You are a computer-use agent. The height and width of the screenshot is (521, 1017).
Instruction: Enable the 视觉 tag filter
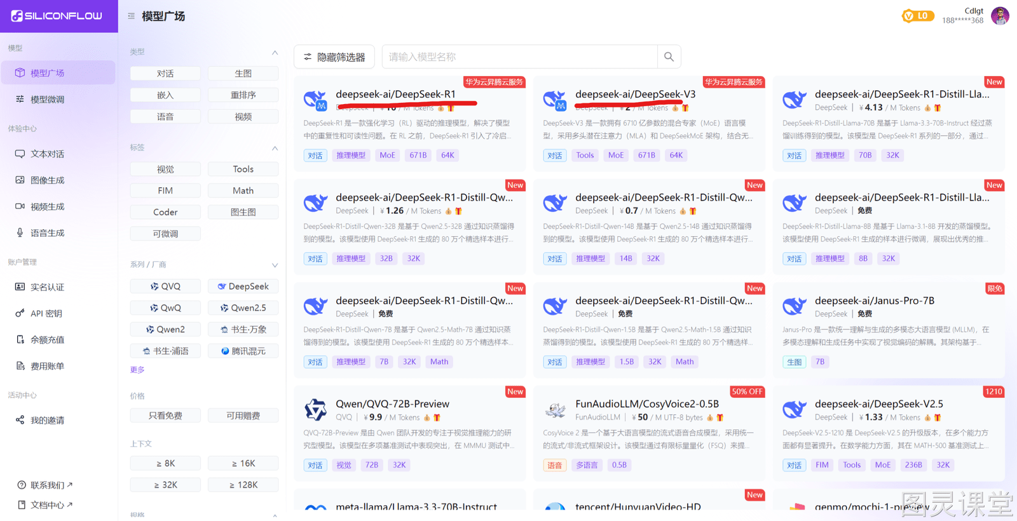point(165,169)
